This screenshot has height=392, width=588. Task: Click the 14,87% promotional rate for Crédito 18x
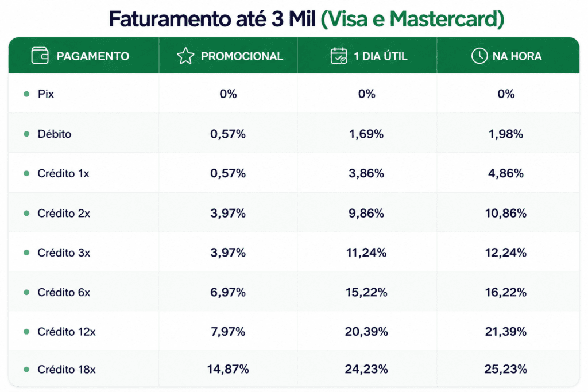(228, 369)
